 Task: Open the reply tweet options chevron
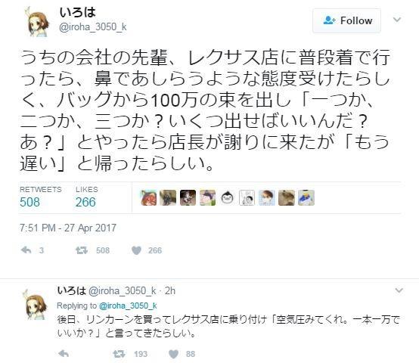click(399, 290)
